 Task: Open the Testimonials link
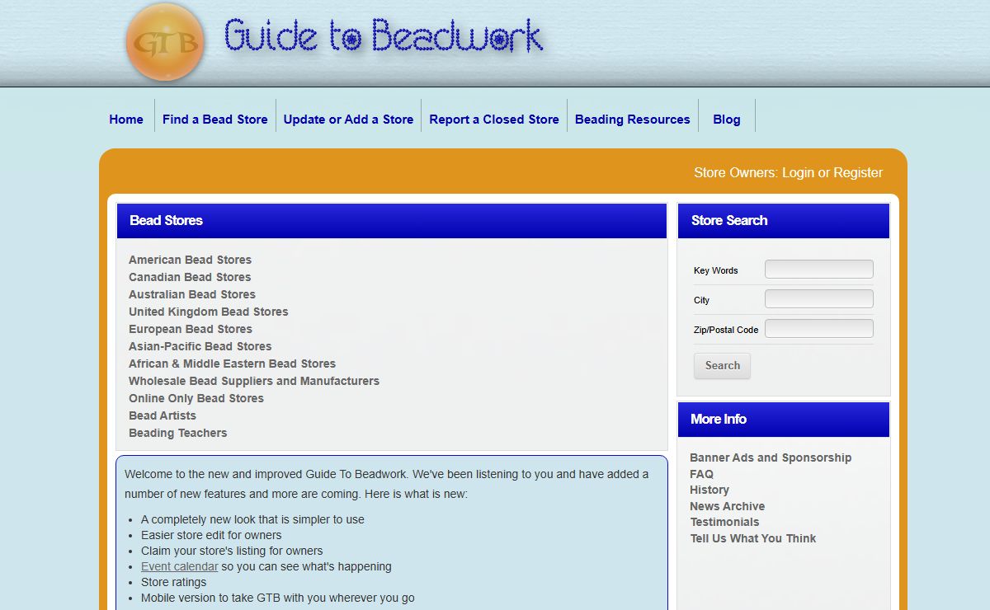pyautogui.click(x=724, y=522)
